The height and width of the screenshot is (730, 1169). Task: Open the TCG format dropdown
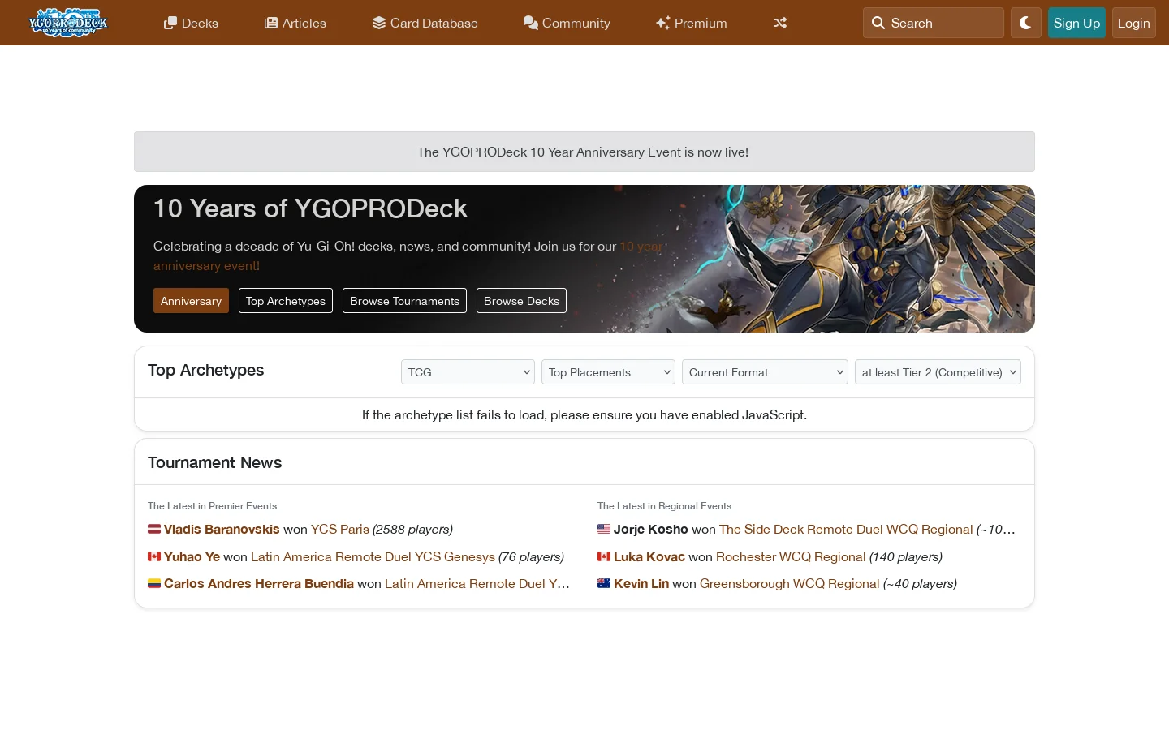[468, 372]
